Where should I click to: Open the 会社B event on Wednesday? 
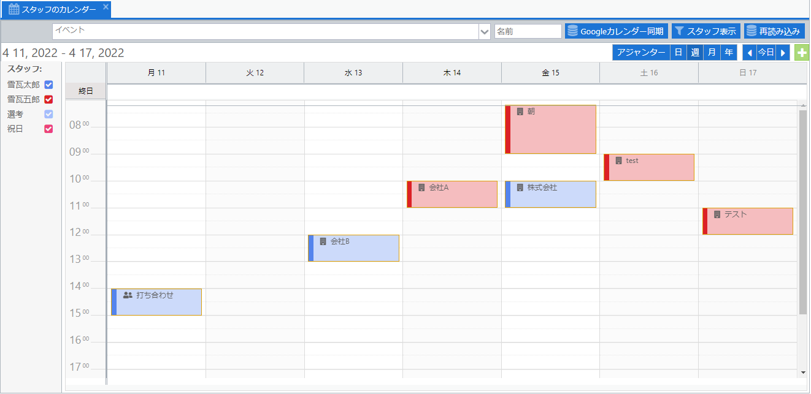pos(354,248)
